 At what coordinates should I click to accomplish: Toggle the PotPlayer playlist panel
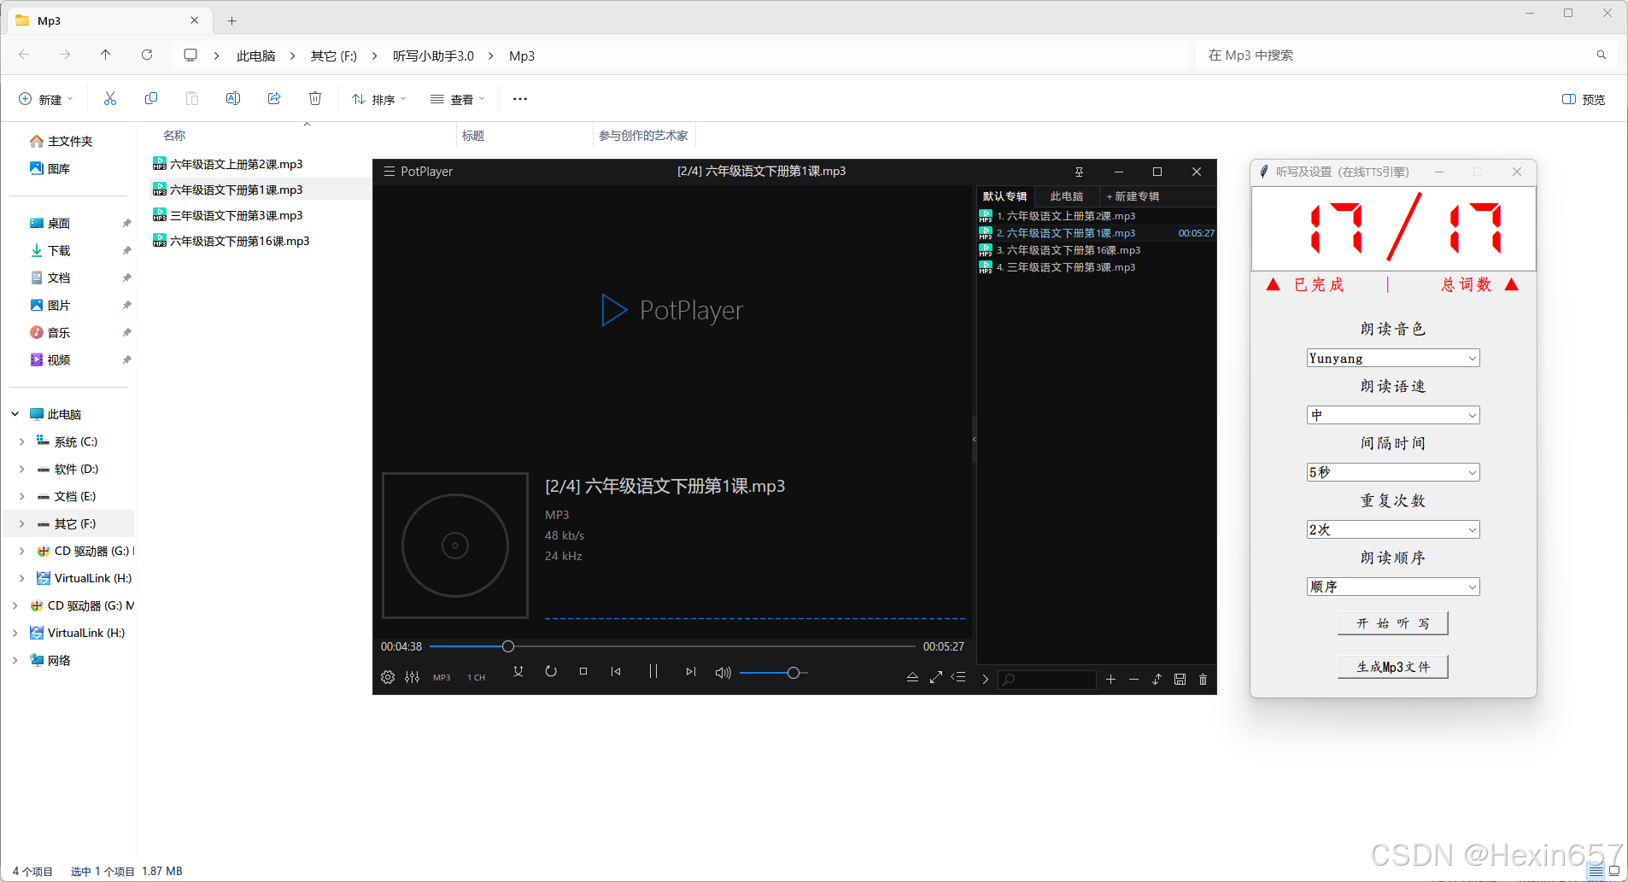(958, 677)
